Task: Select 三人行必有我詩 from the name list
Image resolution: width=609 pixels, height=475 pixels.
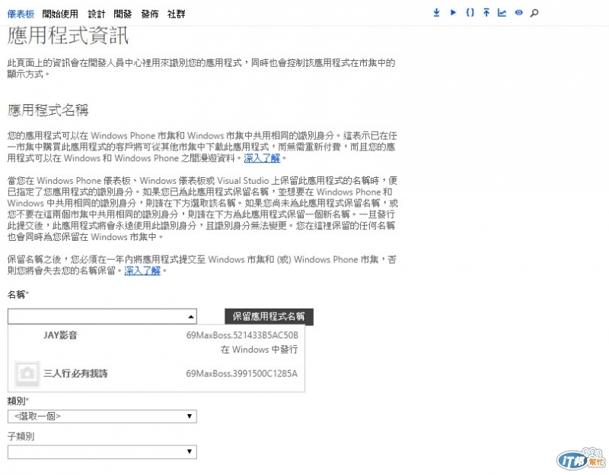Action: point(75,373)
